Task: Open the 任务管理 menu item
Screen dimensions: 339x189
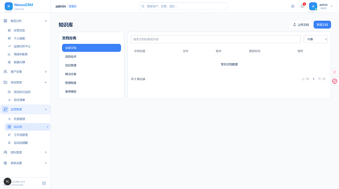Action: tap(28, 119)
